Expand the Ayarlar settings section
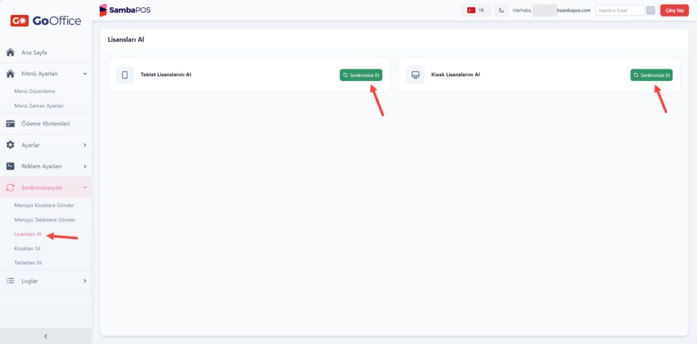This screenshot has height=344, width=697. click(46, 145)
